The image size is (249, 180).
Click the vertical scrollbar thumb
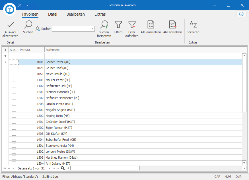tap(244, 85)
